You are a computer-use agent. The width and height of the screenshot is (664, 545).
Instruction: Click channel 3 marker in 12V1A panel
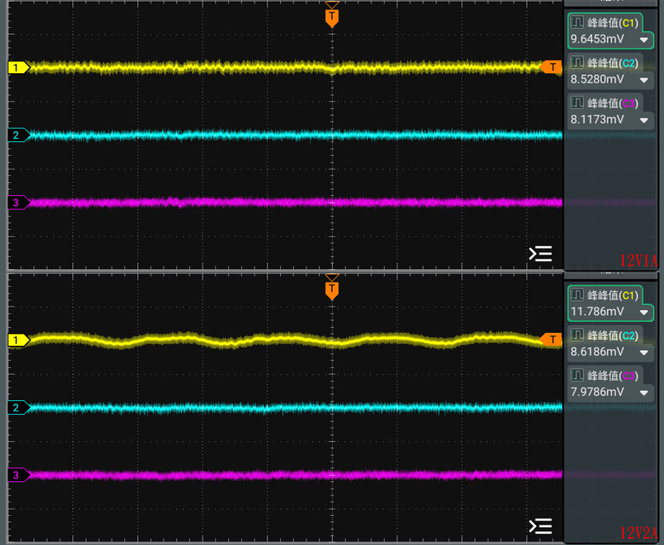coord(19,203)
